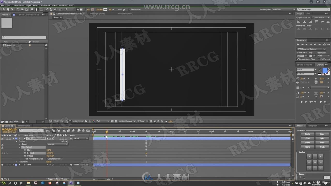Open the Effect menu
The width and height of the screenshot is (331, 186).
(x=36, y=5)
